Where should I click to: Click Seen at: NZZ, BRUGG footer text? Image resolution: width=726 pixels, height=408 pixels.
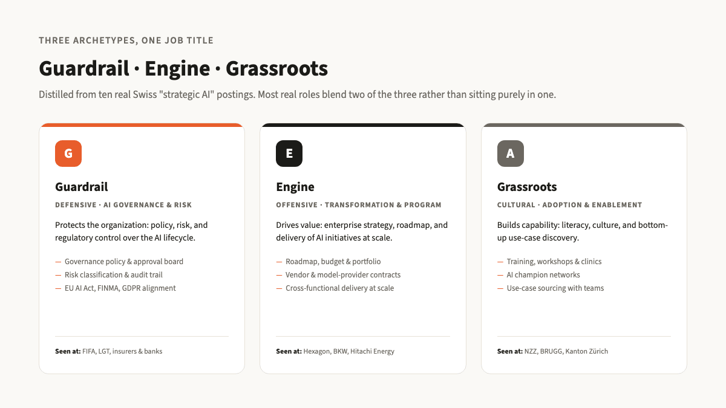[x=553, y=351]
